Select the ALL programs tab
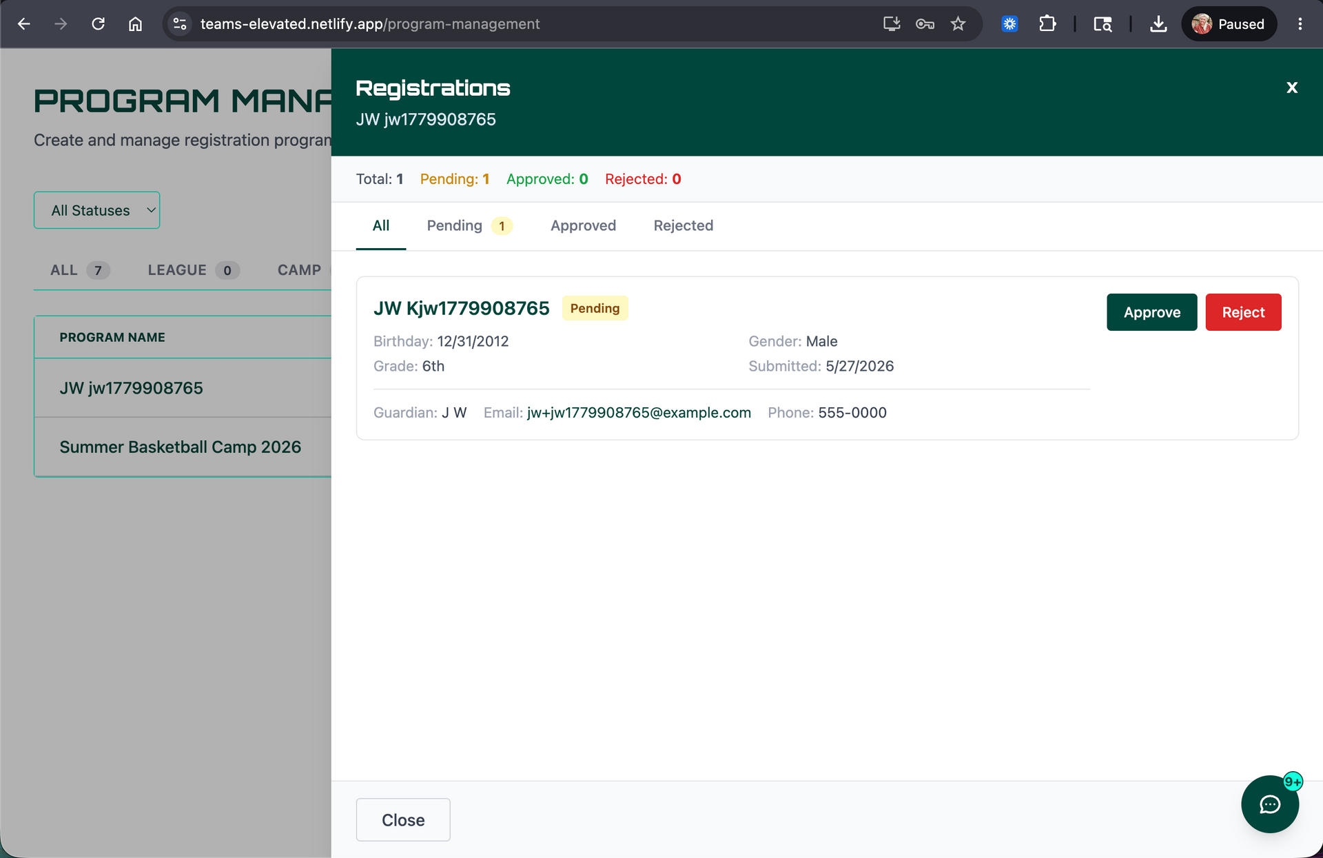The image size is (1323, 858). coord(79,270)
